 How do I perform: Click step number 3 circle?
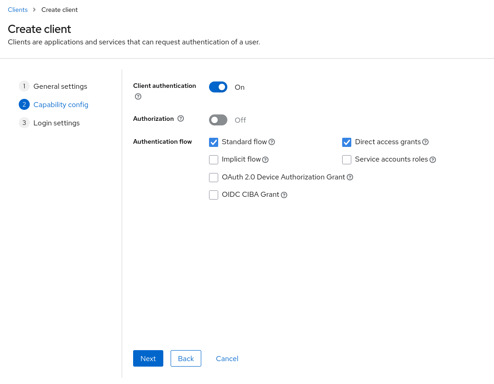tap(24, 123)
